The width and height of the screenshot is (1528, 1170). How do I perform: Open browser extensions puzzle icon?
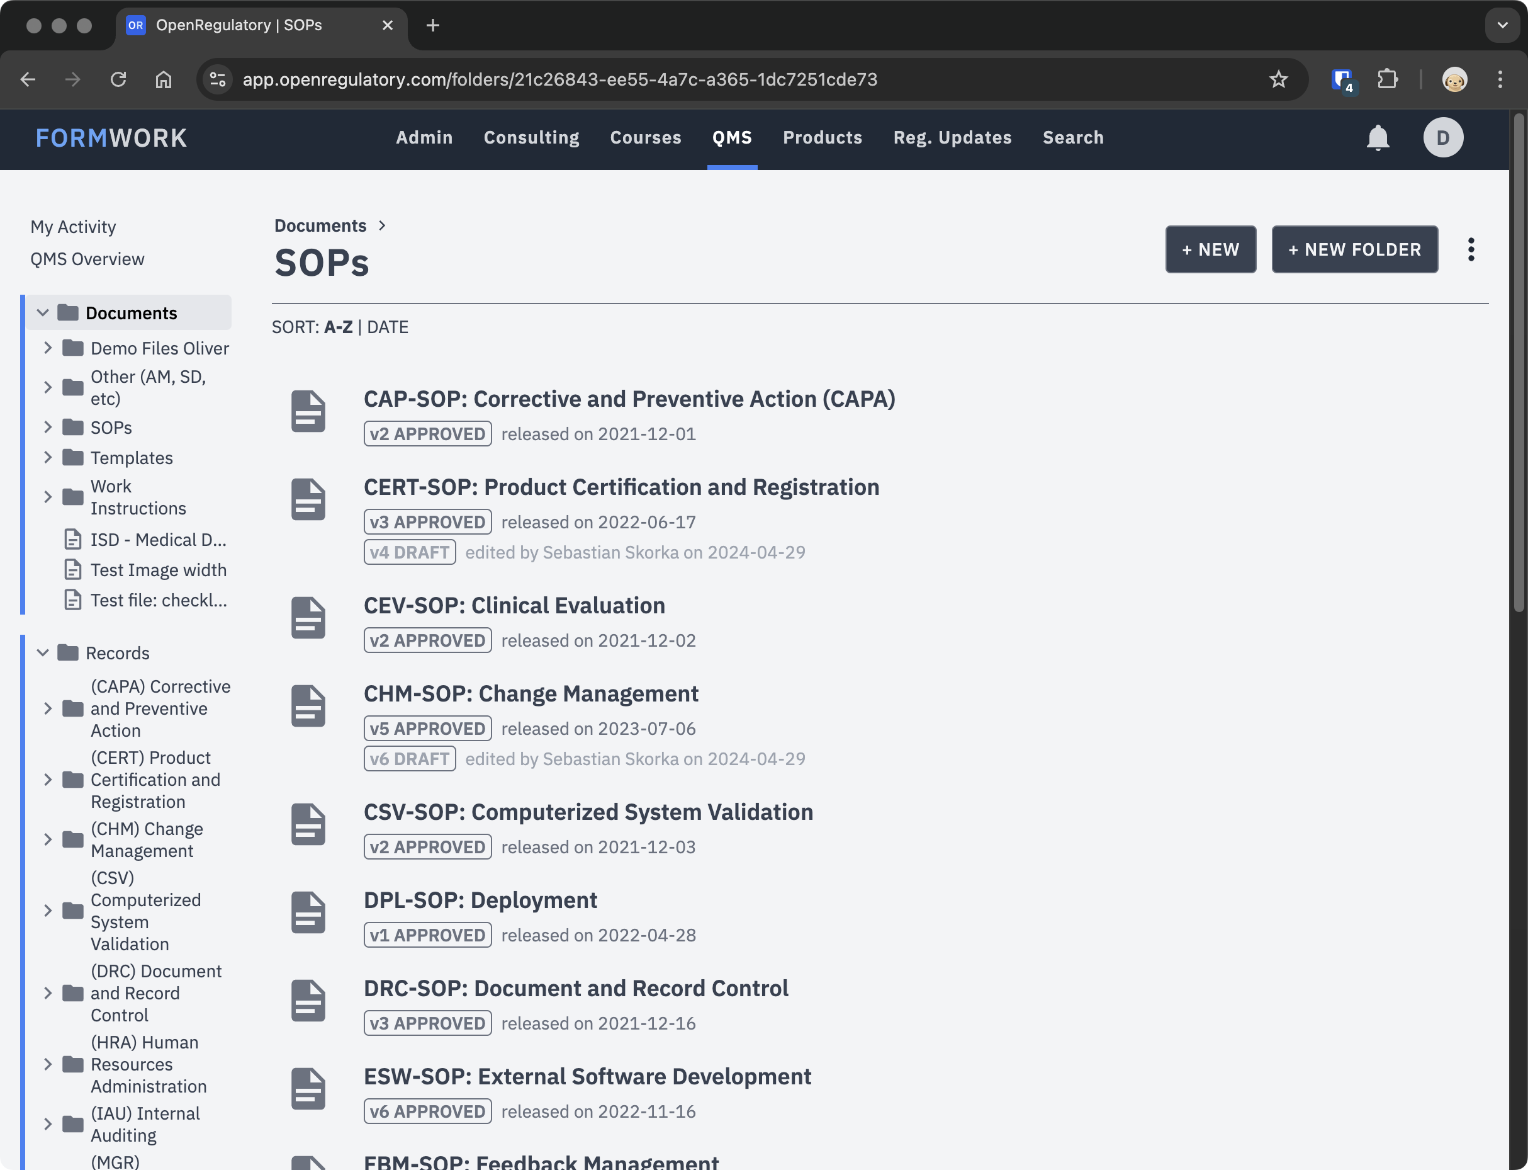(x=1388, y=79)
